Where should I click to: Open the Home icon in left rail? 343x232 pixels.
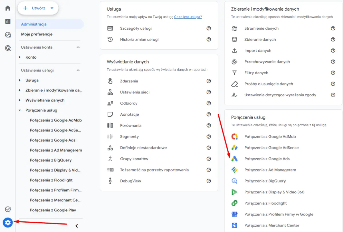(x=8, y=8)
